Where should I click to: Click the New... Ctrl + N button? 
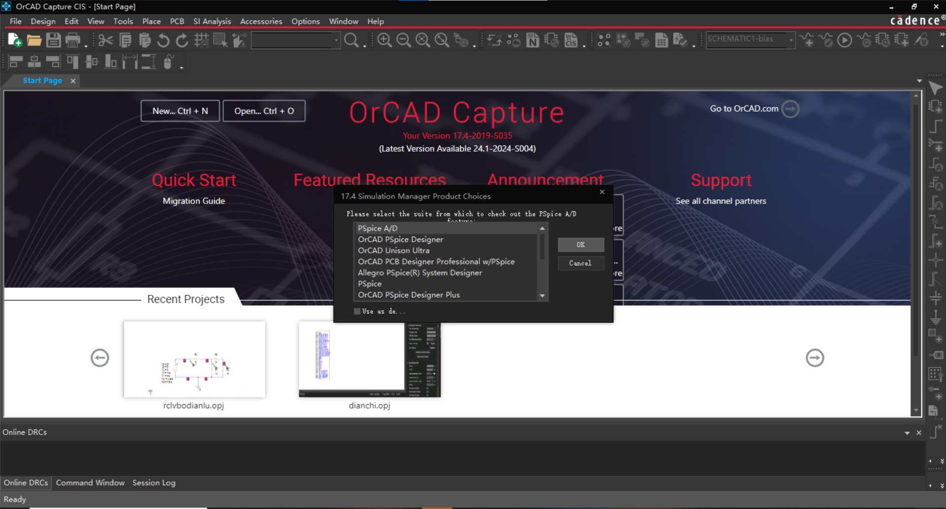click(180, 111)
